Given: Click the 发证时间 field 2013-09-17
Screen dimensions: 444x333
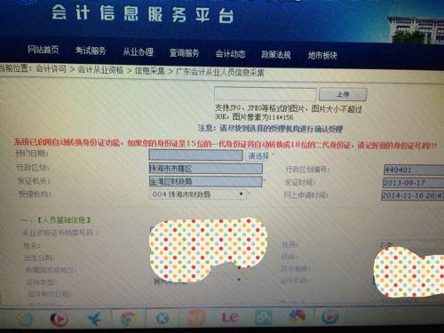Looking at the screenshot, I should [413, 183].
